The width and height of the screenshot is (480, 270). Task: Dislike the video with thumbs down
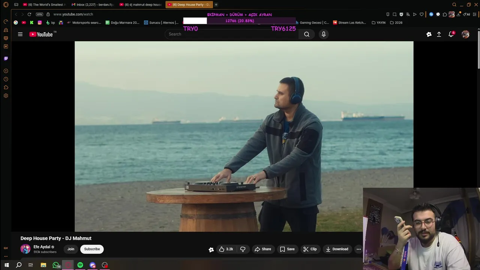click(243, 249)
